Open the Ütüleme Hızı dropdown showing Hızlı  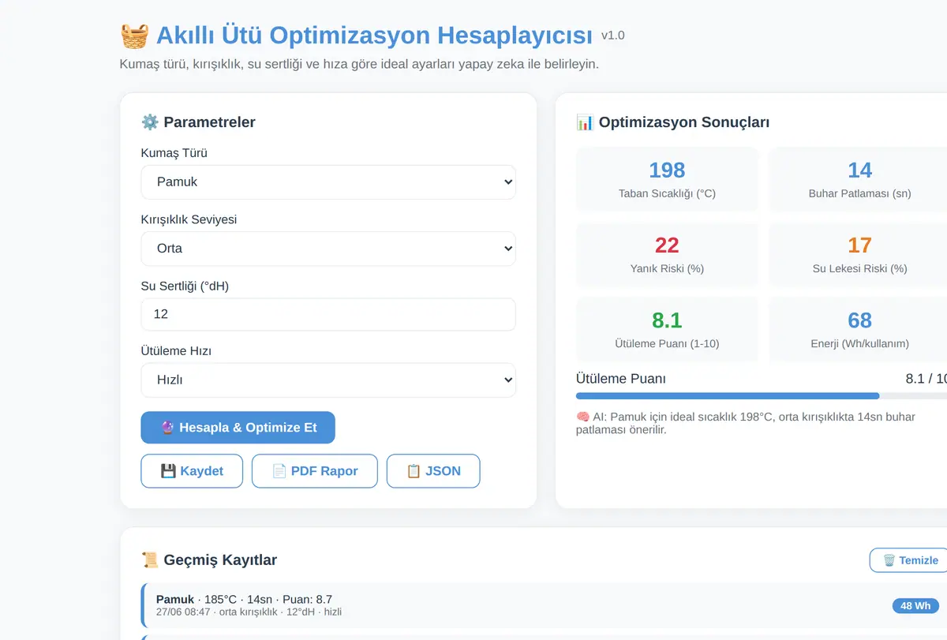point(328,380)
